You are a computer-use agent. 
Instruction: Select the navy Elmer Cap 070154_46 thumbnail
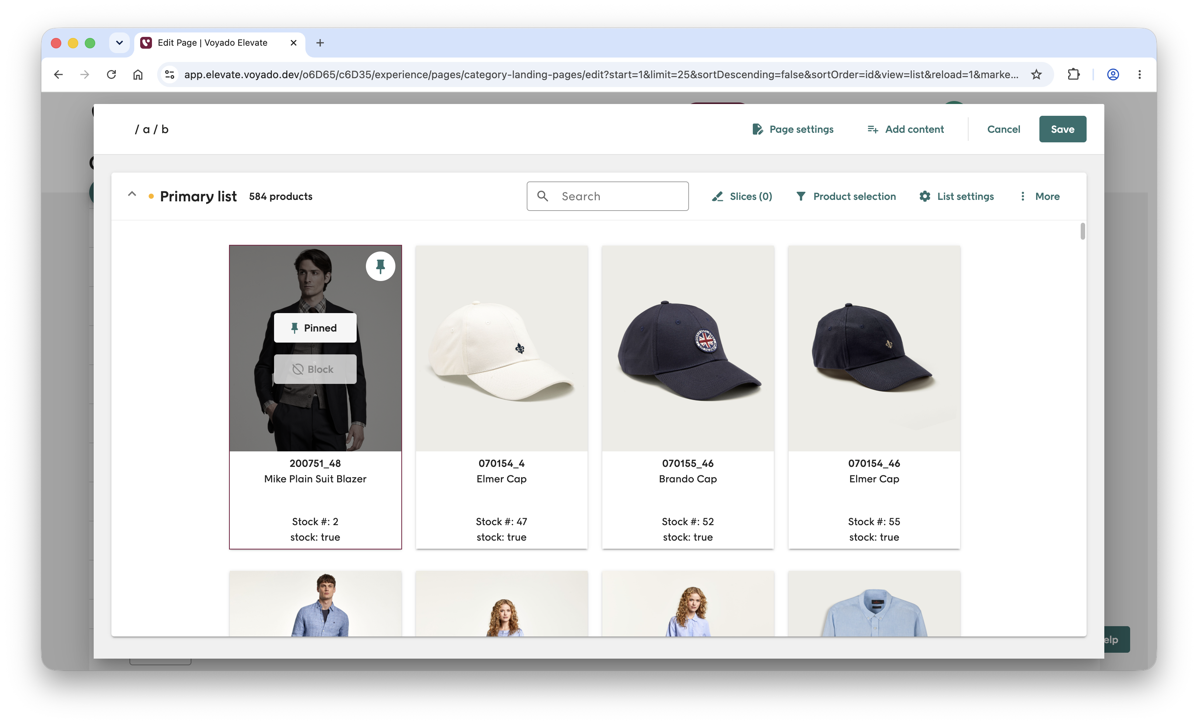click(874, 348)
